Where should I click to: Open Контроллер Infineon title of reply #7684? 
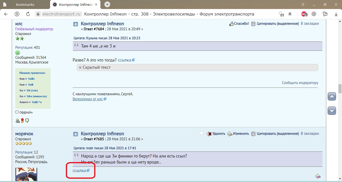(x=102, y=24)
